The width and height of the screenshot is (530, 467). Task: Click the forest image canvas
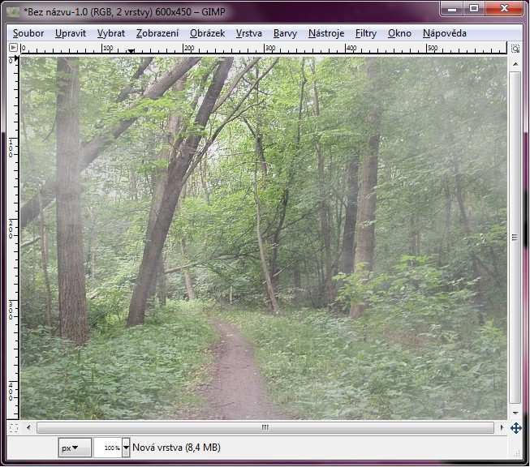point(264,238)
